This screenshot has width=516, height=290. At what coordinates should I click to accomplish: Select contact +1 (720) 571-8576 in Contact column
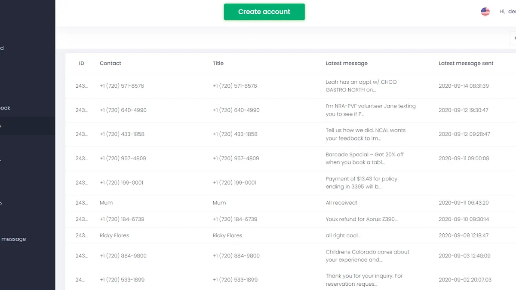[122, 86]
